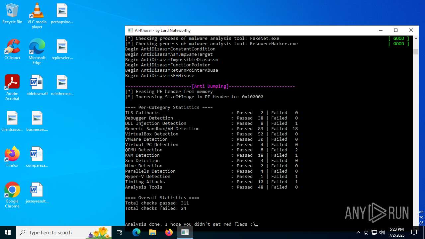The width and height of the screenshot is (425, 239).
Task: Select the perhapsloc... image file icon
Action: tap(62, 14)
